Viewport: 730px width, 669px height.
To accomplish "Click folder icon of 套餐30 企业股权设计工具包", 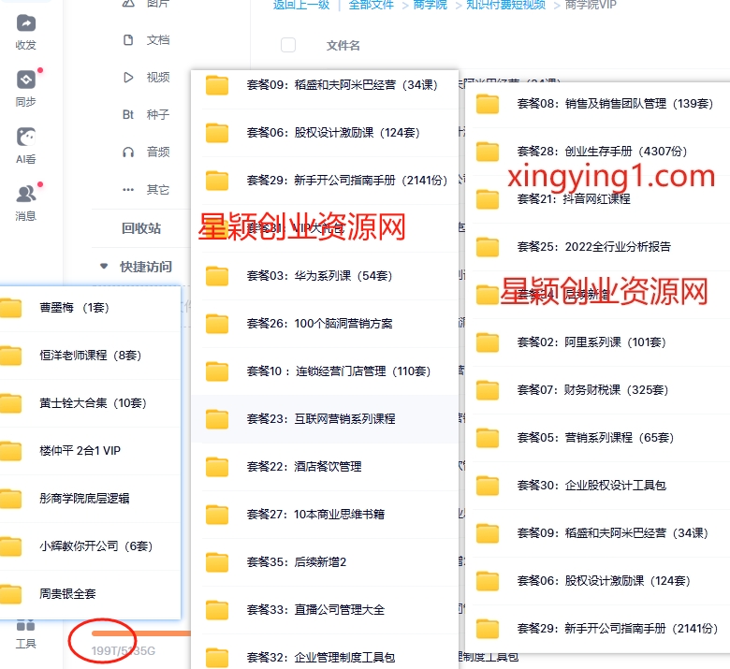I will coord(488,486).
